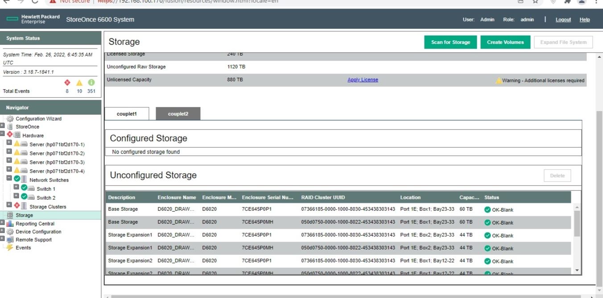Expand the Switch 2 node
The height and width of the screenshot is (298, 603).
(17, 196)
